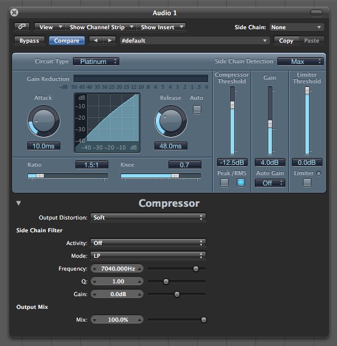Image resolution: width=337 pixels, height=346 pixels.
Task: Click the Bypass button
Action: point(29,41)
